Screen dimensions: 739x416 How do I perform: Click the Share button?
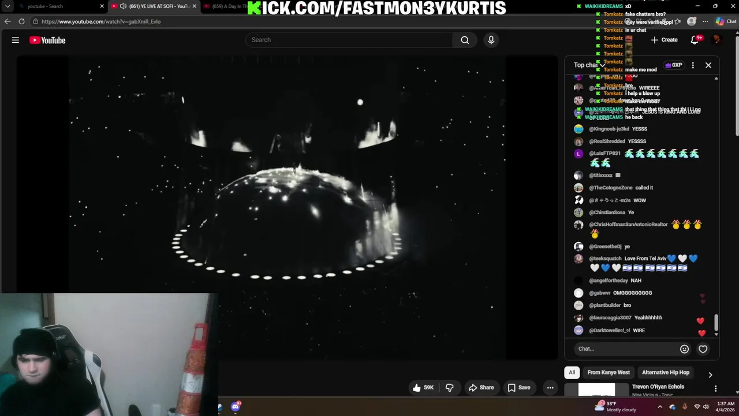(x=481, y=388)
